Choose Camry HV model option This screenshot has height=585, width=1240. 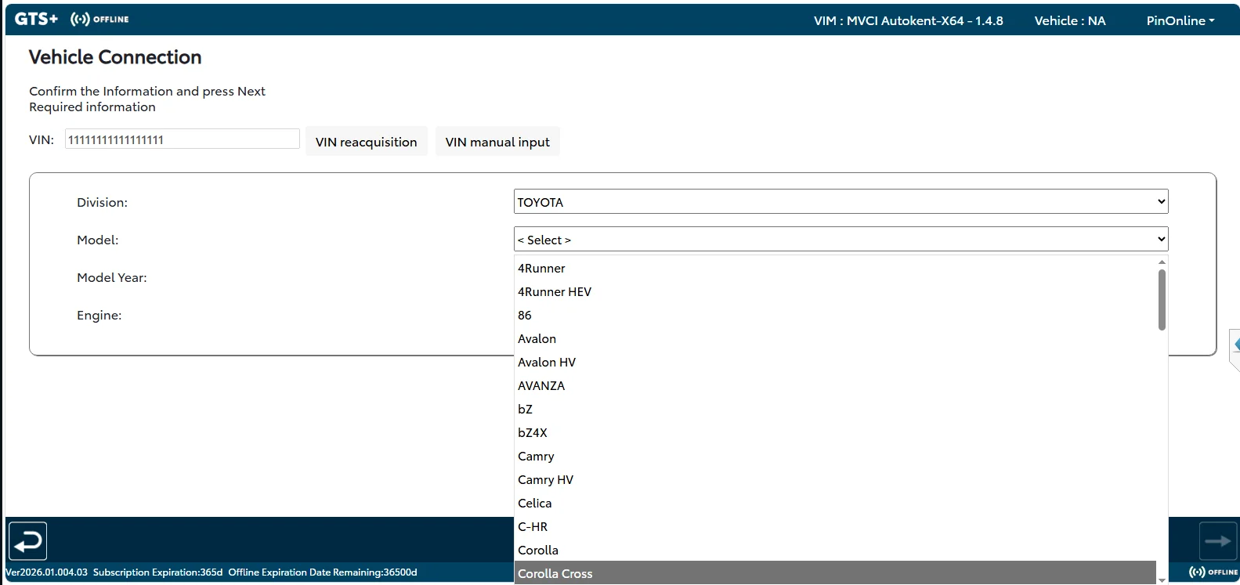click(835, 479)
